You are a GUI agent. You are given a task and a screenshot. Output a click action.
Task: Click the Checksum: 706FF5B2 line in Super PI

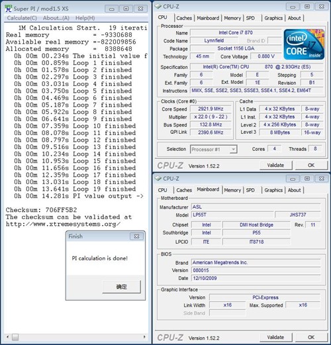click(x=41, y=210)
